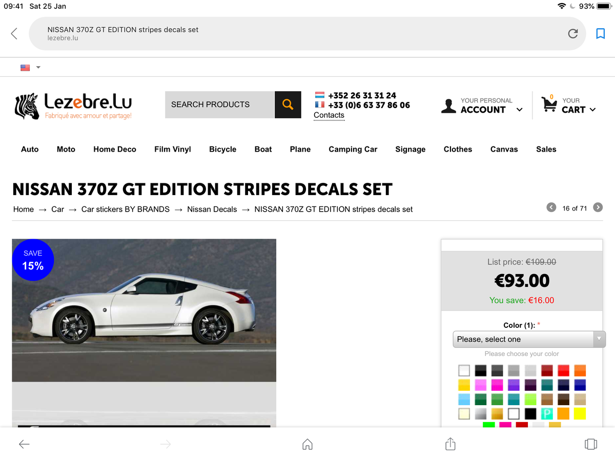Pick the dark plum color swatch

(x=530, y=385)
